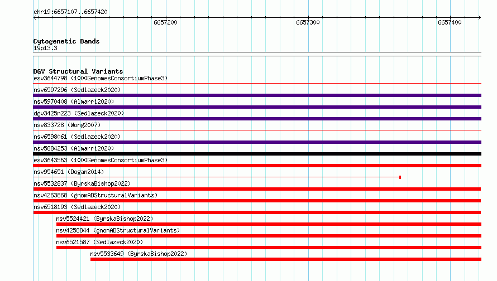Screen dimensions: 497x281
Task: Click the red end marker of nsv954651
Action: (x=400, y=177)
